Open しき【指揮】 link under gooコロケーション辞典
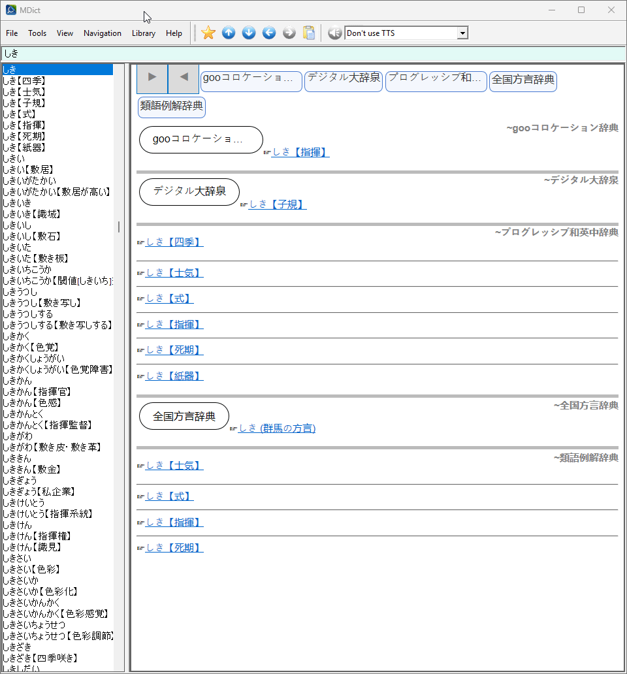The image size is (627, 674). (300, 152)
